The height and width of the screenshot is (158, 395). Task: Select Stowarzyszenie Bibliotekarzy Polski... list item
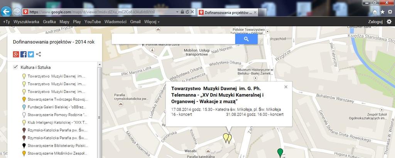[58, 145]
